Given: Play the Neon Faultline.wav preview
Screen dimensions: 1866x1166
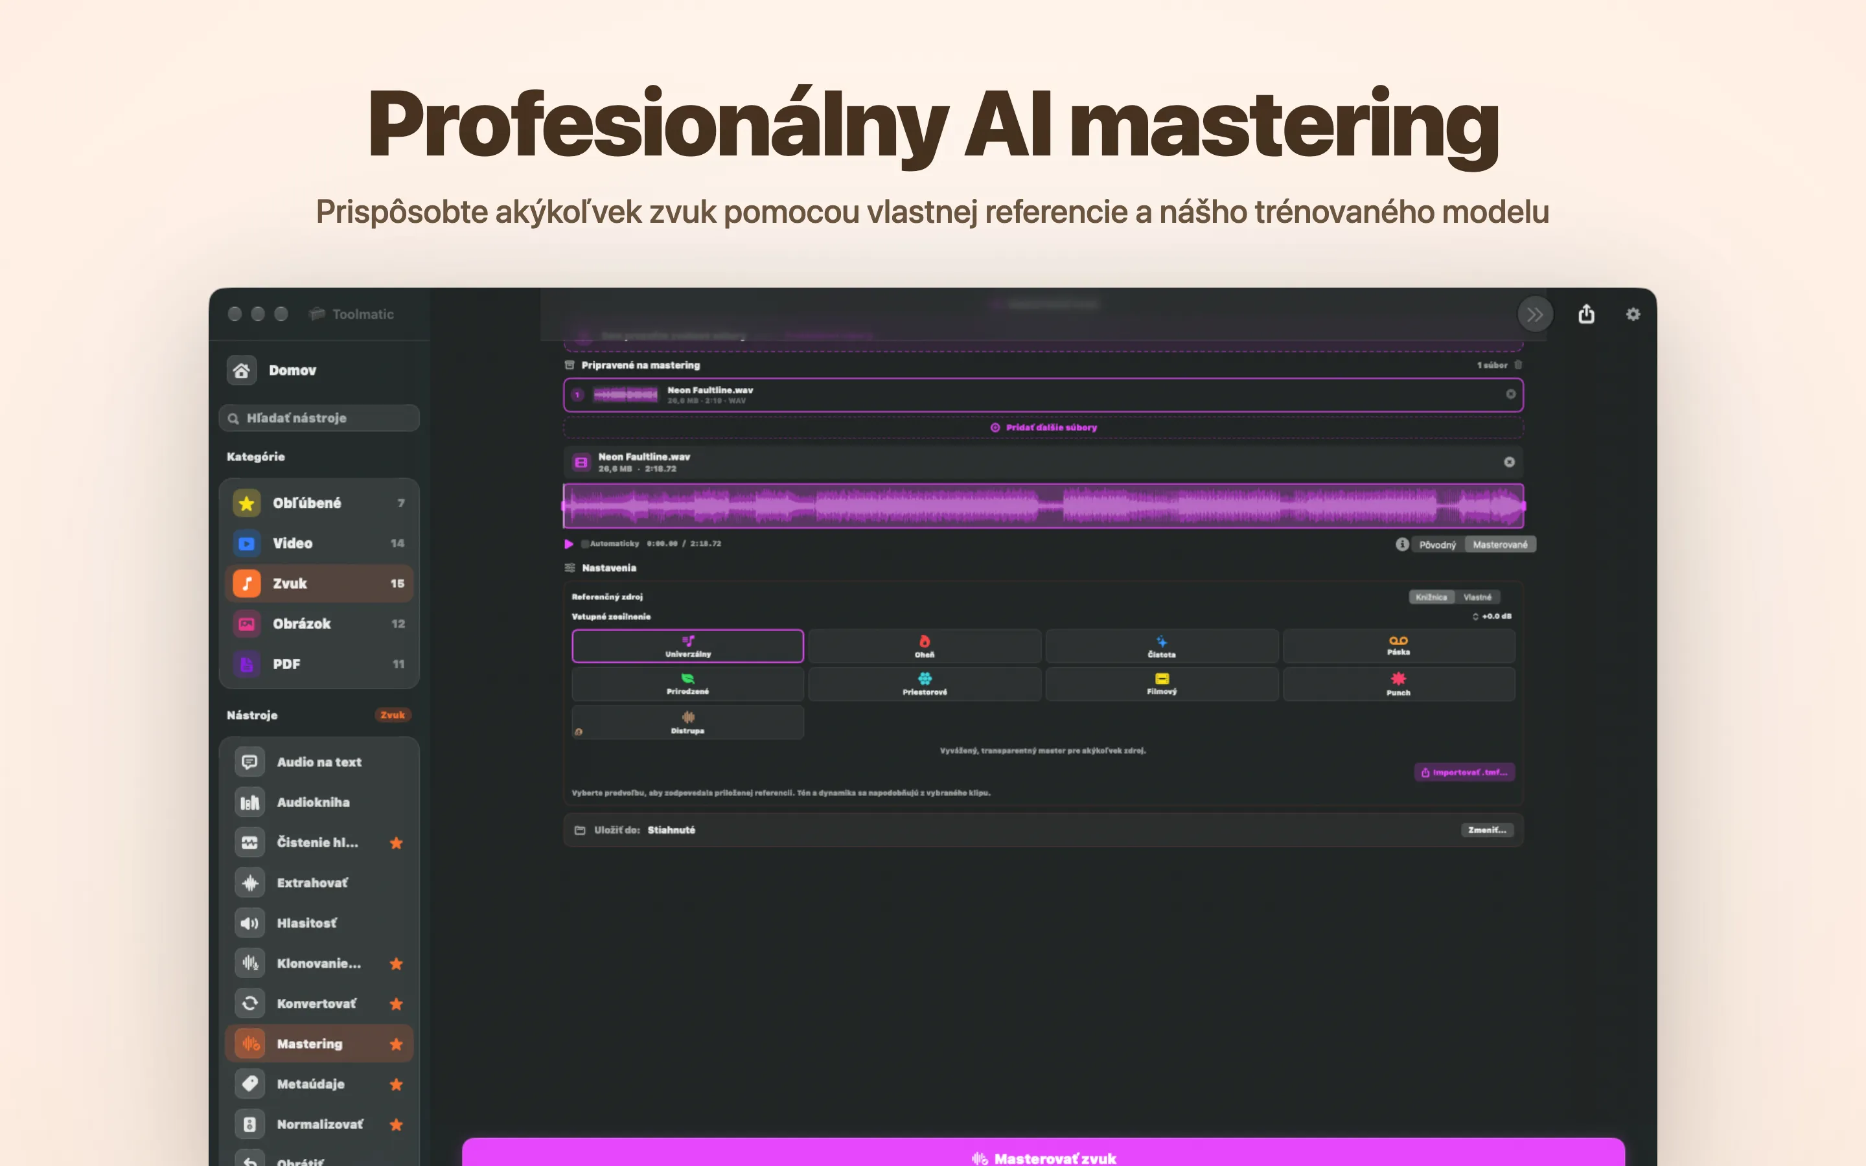Looking at the screenshot, I should point(569,543).
